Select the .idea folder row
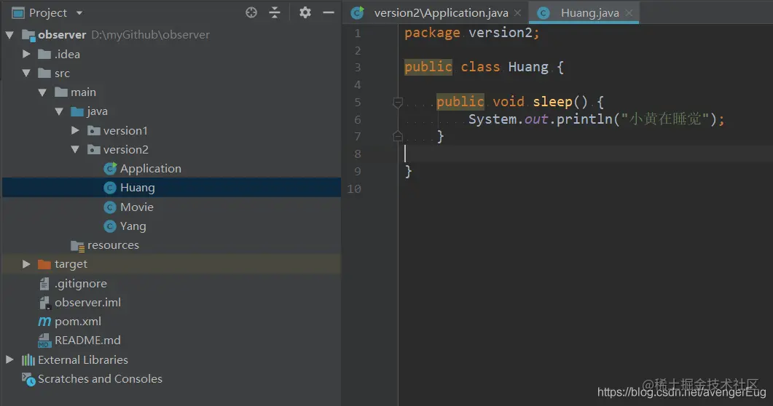The width and height of the screenshot is (773, 406). pyautogui.click(x=171, y=54)
